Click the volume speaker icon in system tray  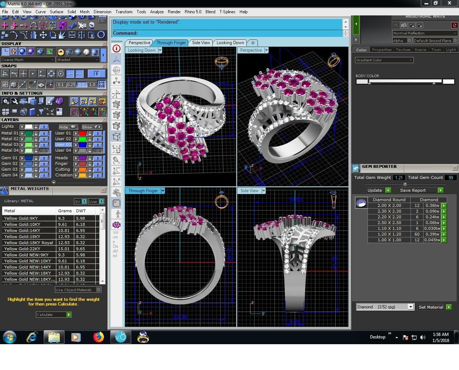click(x=423, y=337)
